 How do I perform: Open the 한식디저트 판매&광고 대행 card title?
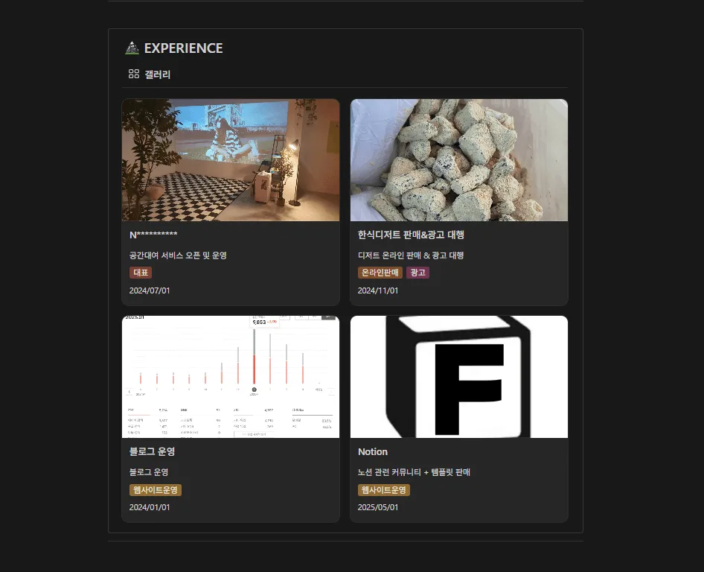tap(411, 235)
